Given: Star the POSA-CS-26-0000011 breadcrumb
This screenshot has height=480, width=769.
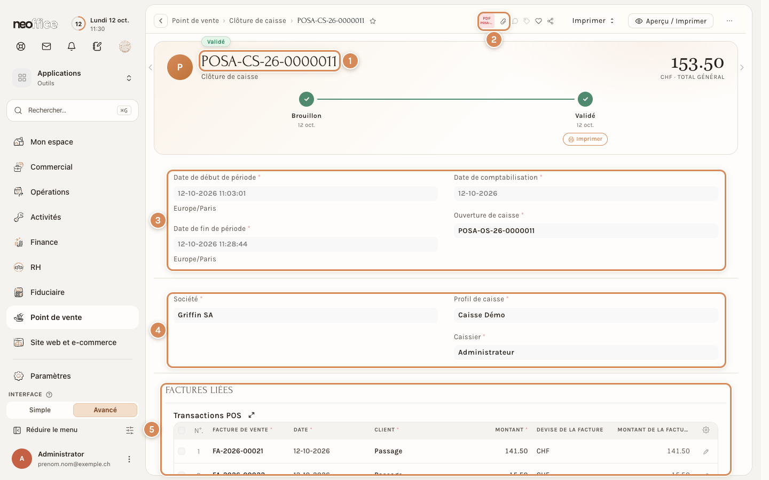Looking at the screenshot, I should 373,21.
